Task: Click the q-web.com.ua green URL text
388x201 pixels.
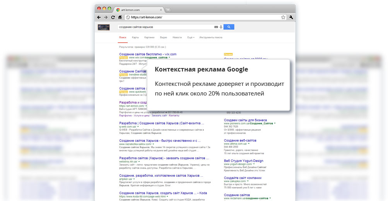Action: click(x=127, y=127)
